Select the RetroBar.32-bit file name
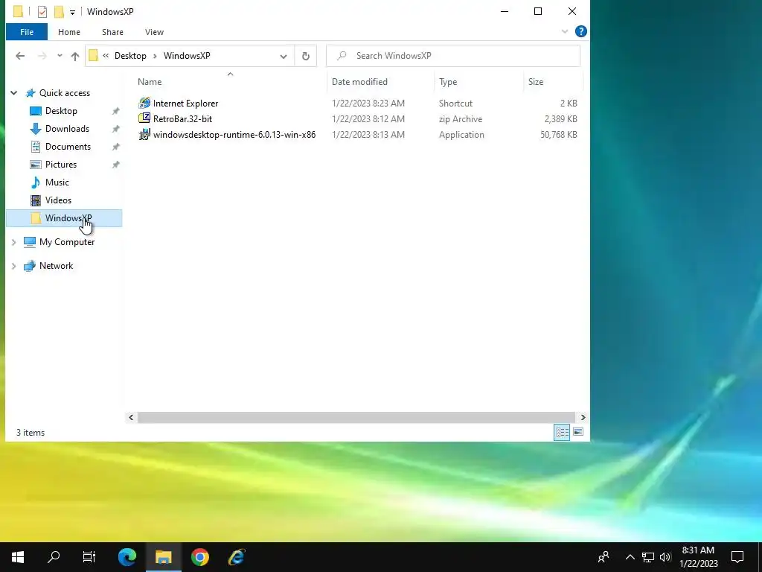 tap(183, 118)
